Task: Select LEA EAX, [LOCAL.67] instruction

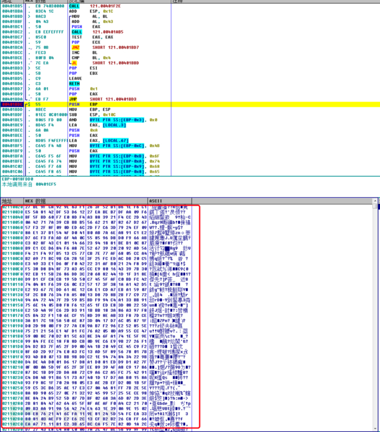Action: click(x=99, y=141)
